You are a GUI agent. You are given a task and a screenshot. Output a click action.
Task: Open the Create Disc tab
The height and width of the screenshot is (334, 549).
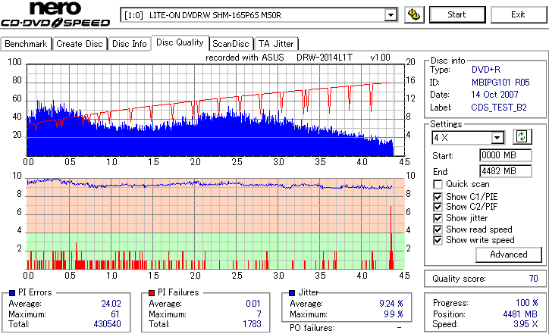tap(80, 44)
